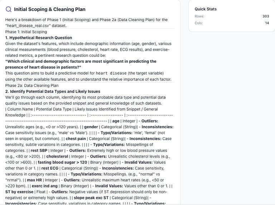Click the Quick Stats panel title
This screenshot has height=205, width=275.
206,9
